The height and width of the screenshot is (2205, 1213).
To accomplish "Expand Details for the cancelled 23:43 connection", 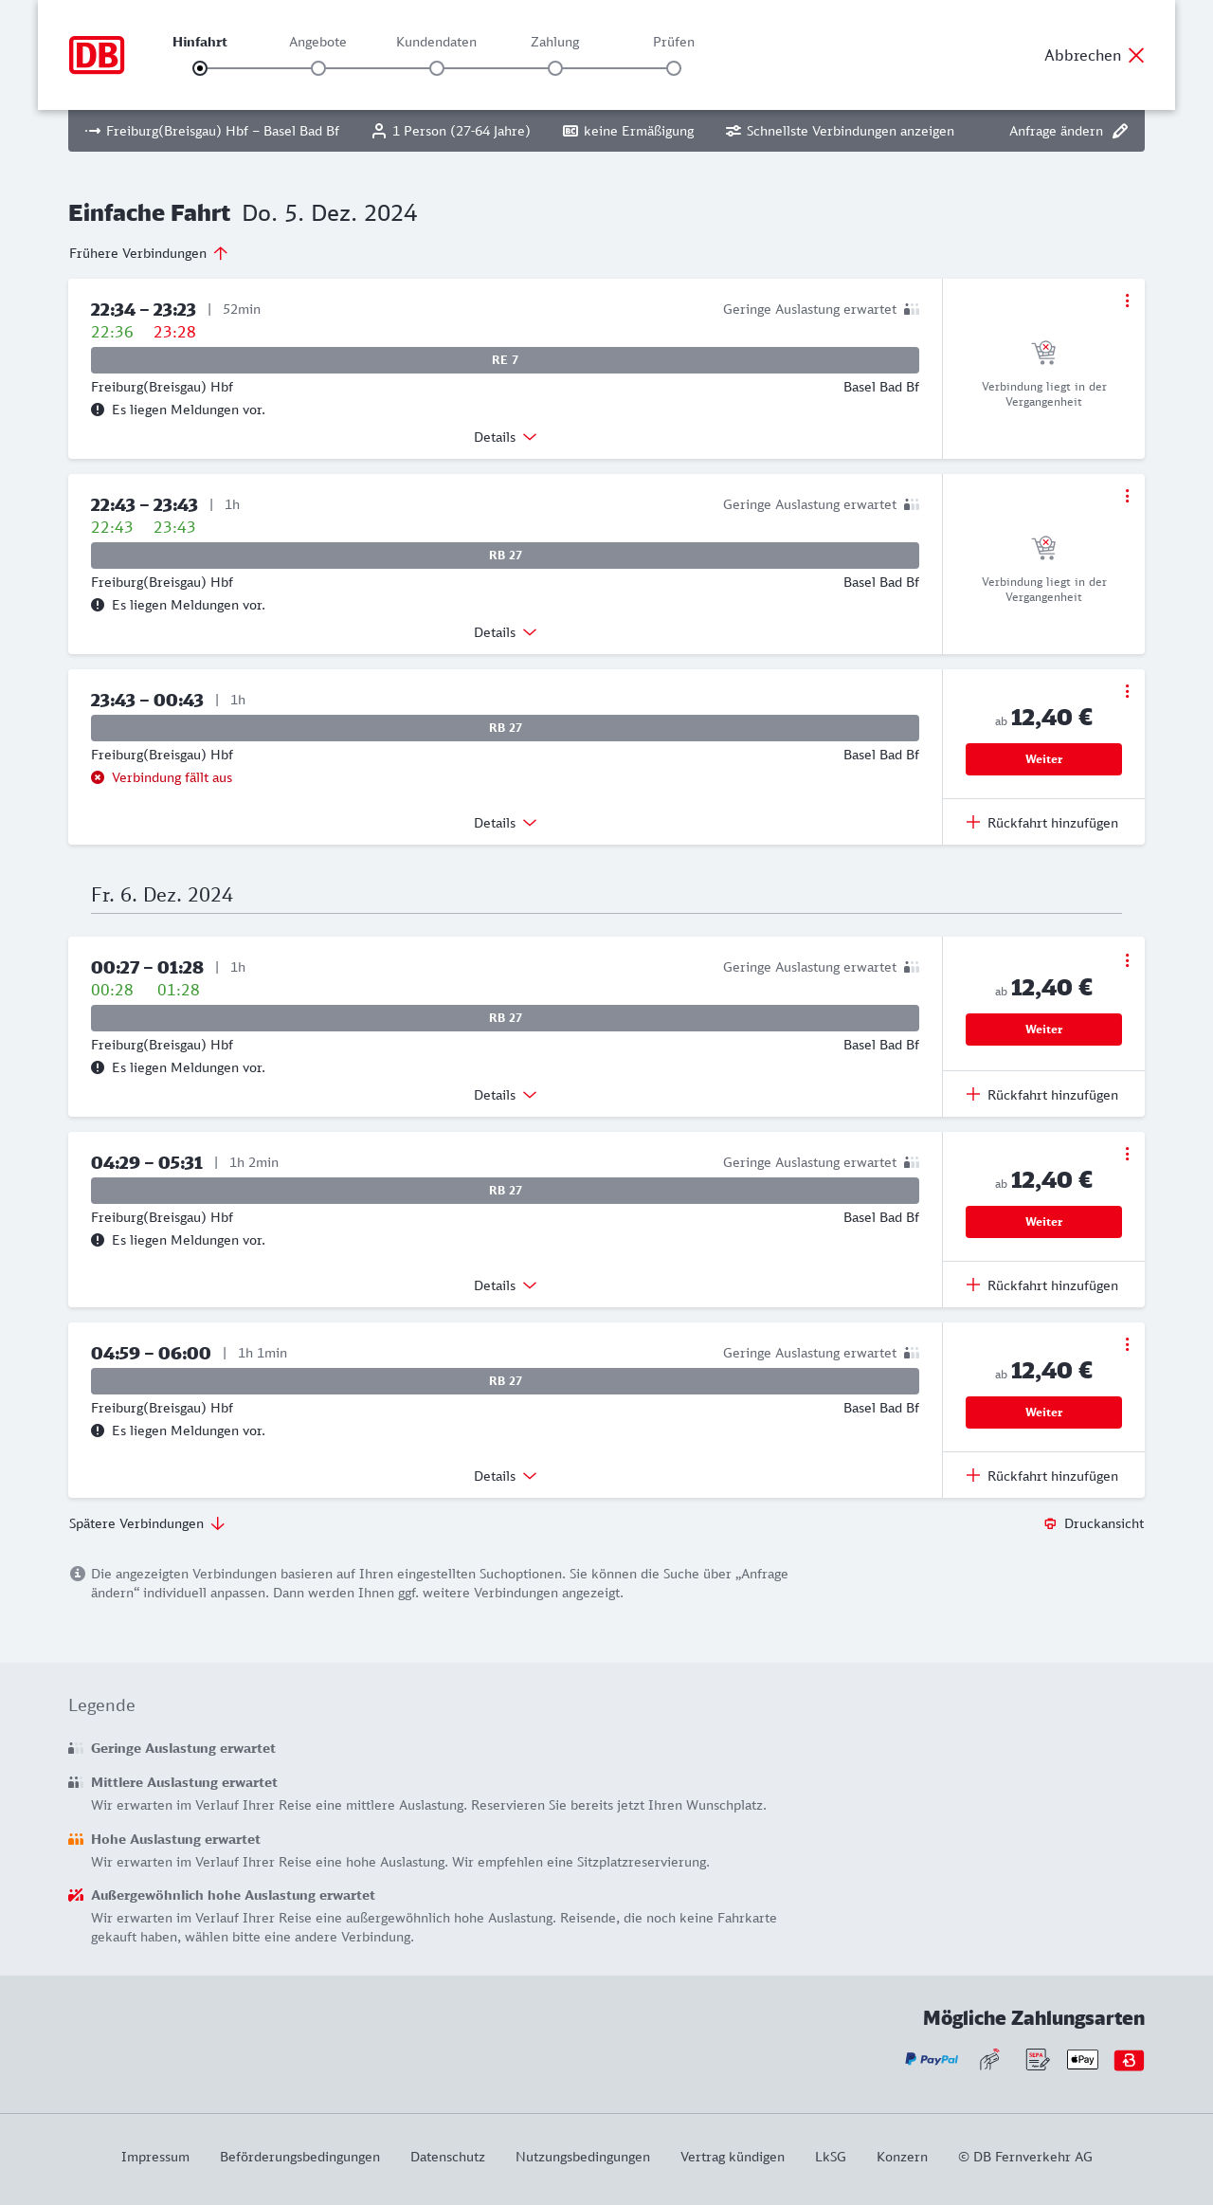I will pos(505,823).
